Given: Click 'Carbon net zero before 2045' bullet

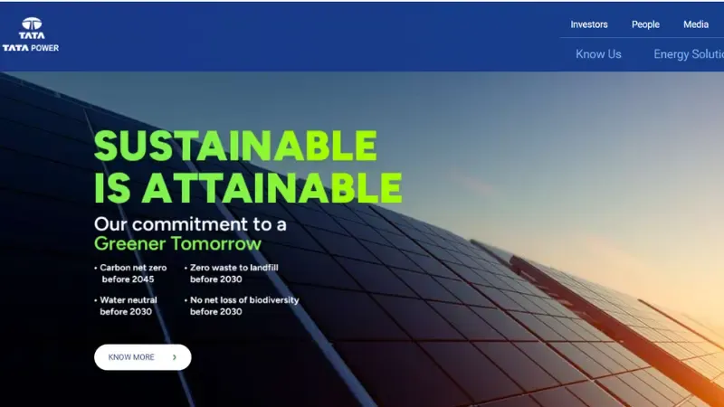Looking at the screenshot, I should (130, 273).
